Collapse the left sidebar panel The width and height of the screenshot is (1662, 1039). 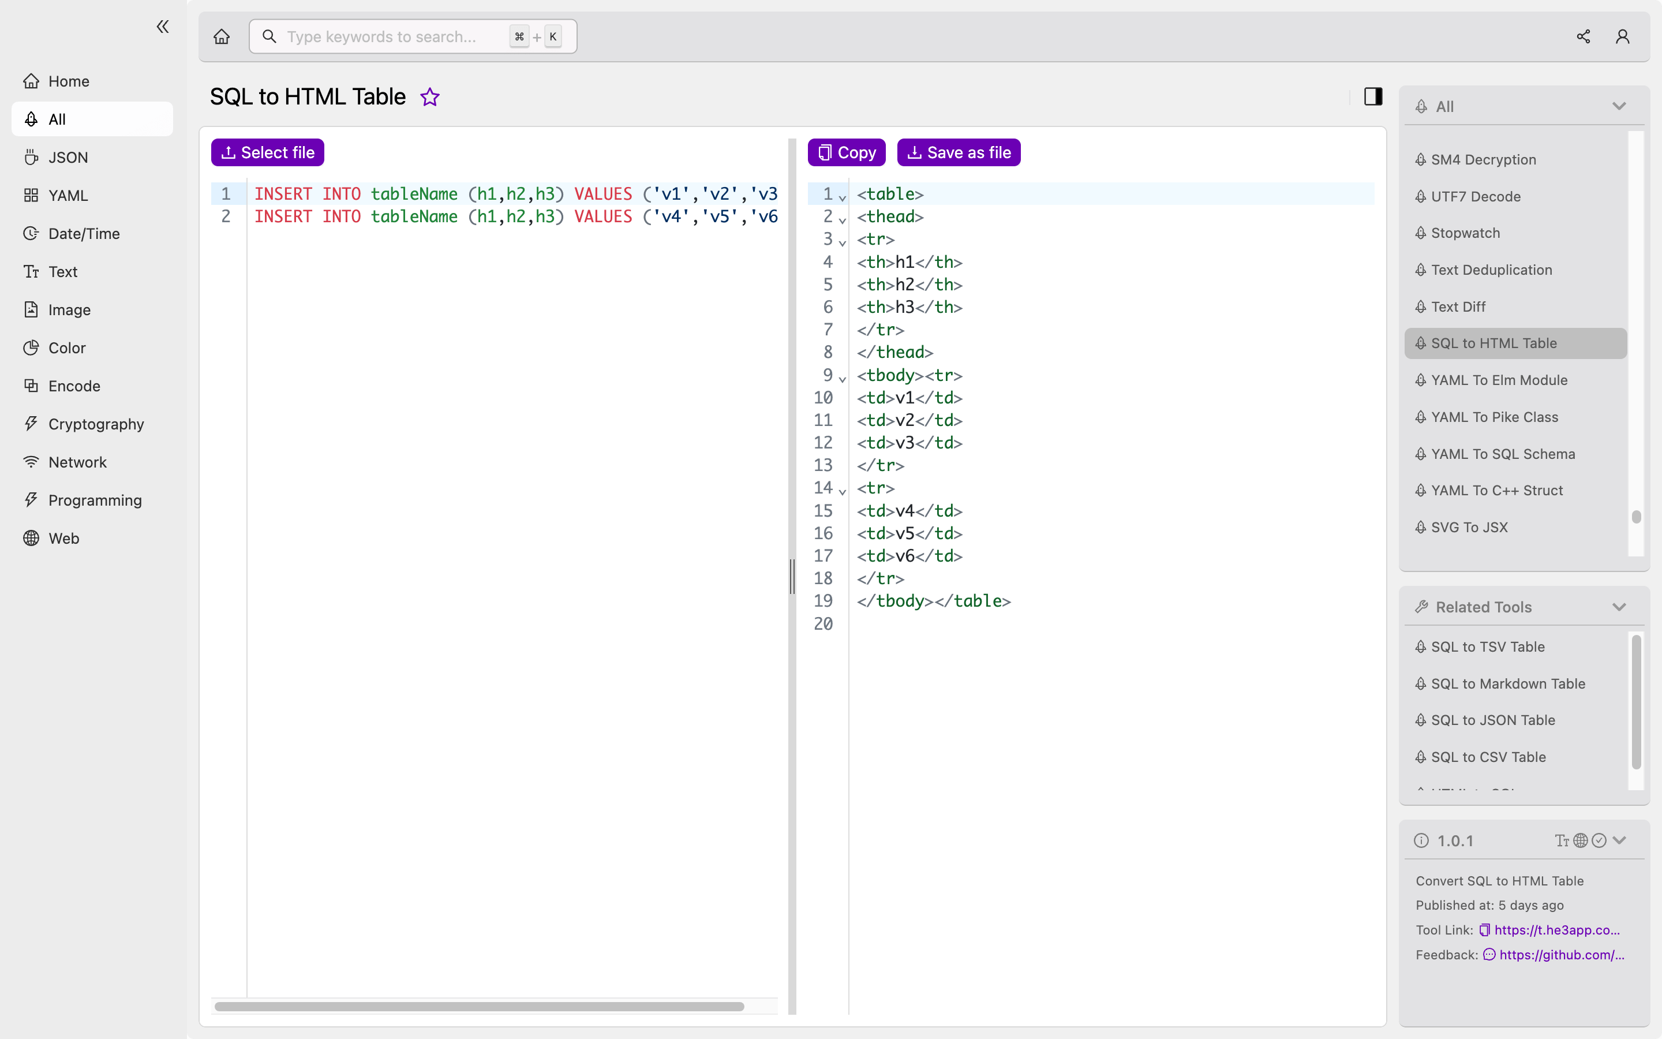pyautogui.click(x=163, y=27)
